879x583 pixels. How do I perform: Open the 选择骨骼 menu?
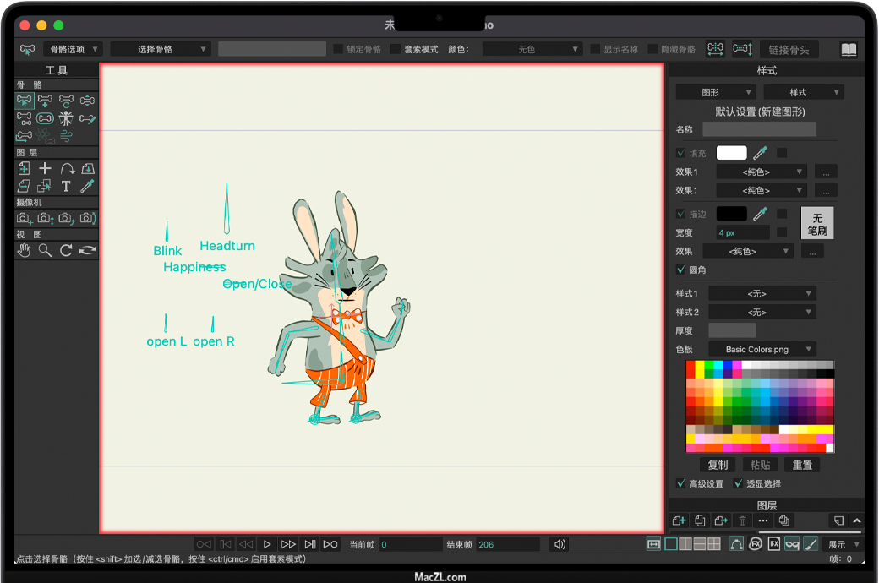click(x=161, y=49)
